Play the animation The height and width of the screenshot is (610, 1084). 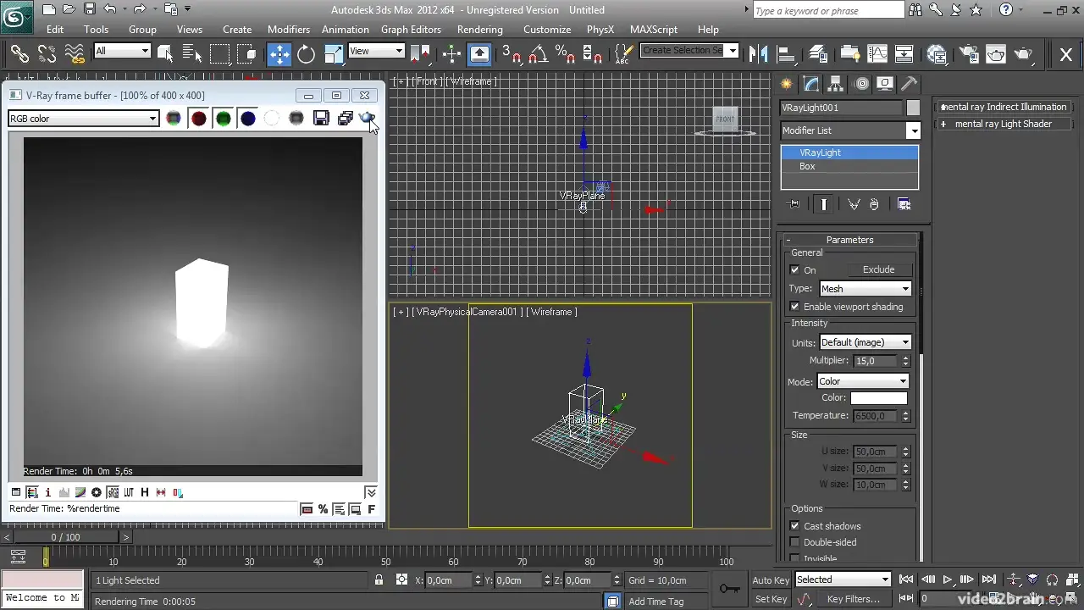coord(947,579)
